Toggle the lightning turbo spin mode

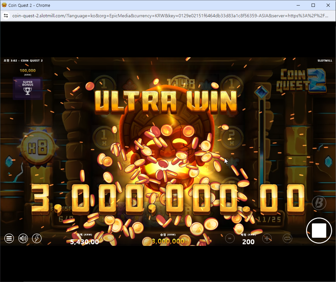pos(37,238)
